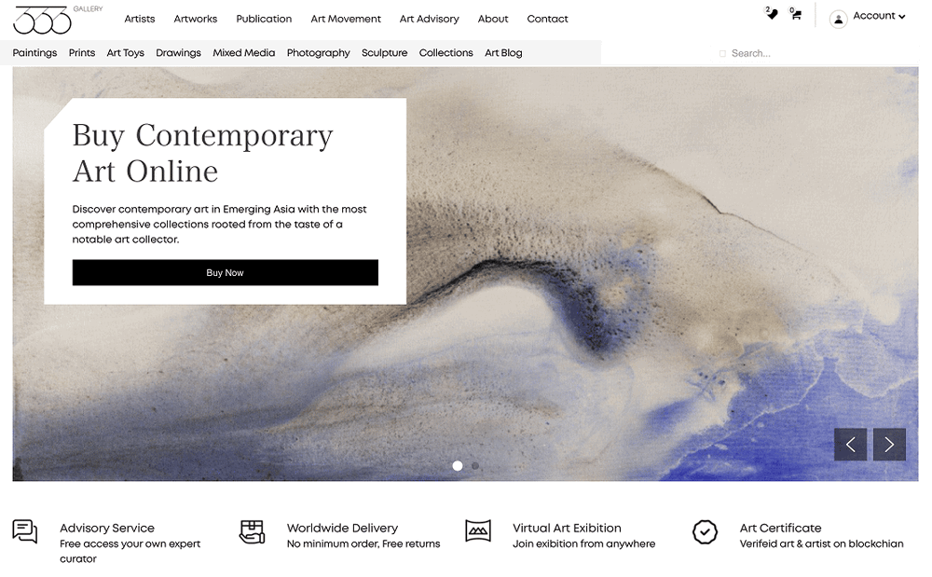Image resolution: width=932 pixels, height=577 pixels.
Task: Switch to the Sculpture category
Action: click(385, 53)
